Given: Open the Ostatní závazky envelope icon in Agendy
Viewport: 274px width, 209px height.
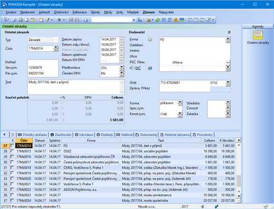Looking at the screenshot, I should click(258, 35).
